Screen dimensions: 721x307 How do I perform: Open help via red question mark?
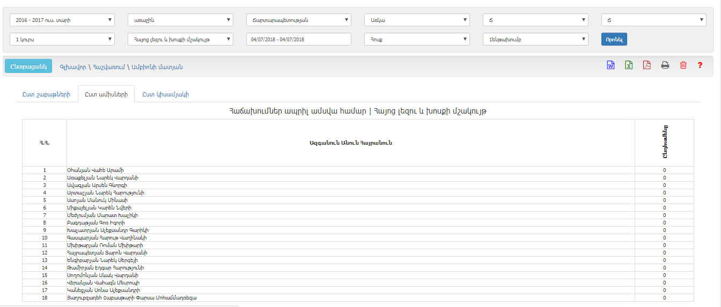point(700,65)
